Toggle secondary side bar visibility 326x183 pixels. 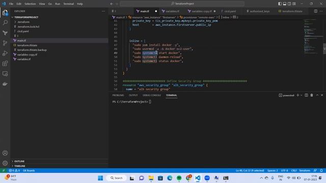point(289,4)
